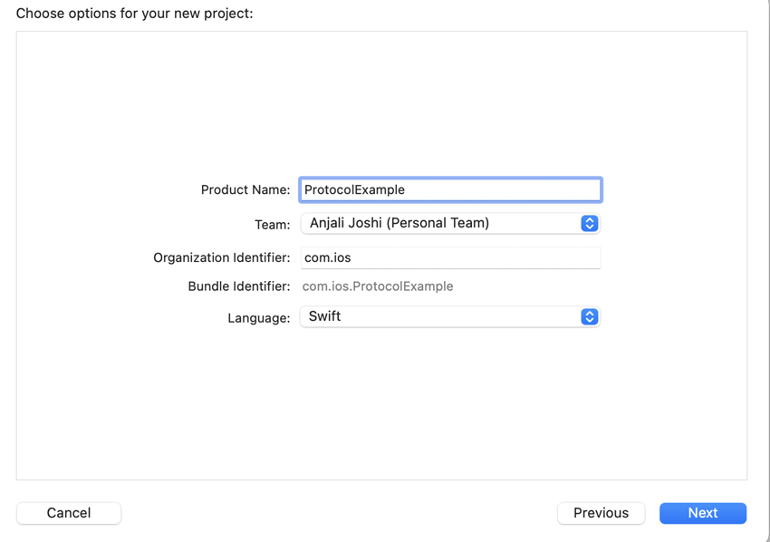The height and width of the screenshot is (542, 770).
Task: Click the "ProtocolExample" product name text
Action: click(353, 189)
